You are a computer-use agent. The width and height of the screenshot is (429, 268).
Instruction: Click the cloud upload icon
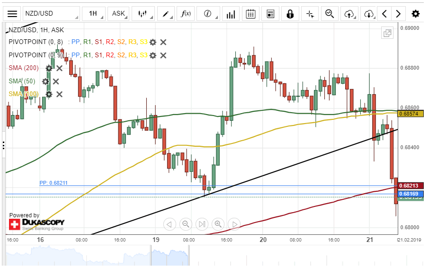(x=349, y=13)
